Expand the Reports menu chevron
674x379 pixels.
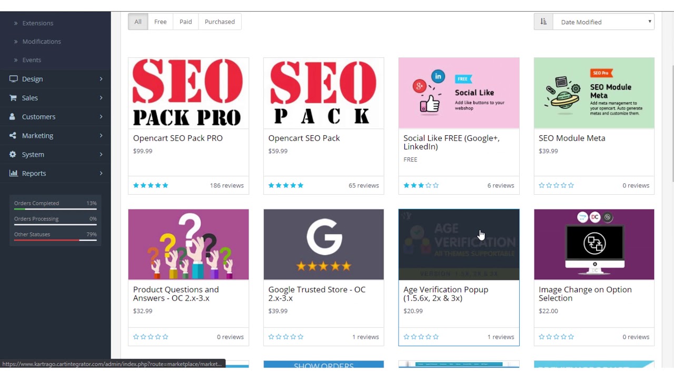coord(101,173)
